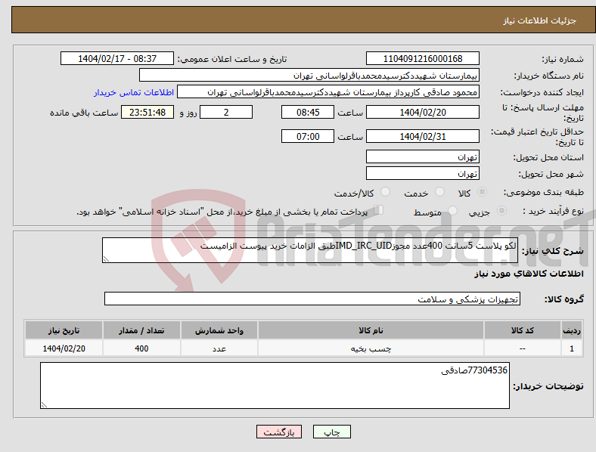This screenshot has width=596, height=452.
Task: Click the طبقه بندی موضوعی label
Action: 544,192
